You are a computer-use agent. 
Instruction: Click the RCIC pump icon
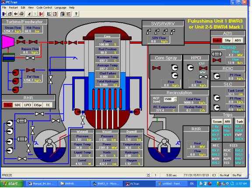[x=217, y=76]
